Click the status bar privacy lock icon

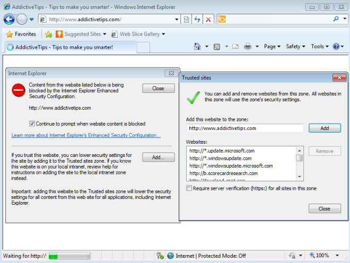pyautogui.click(x=292, y=256)
